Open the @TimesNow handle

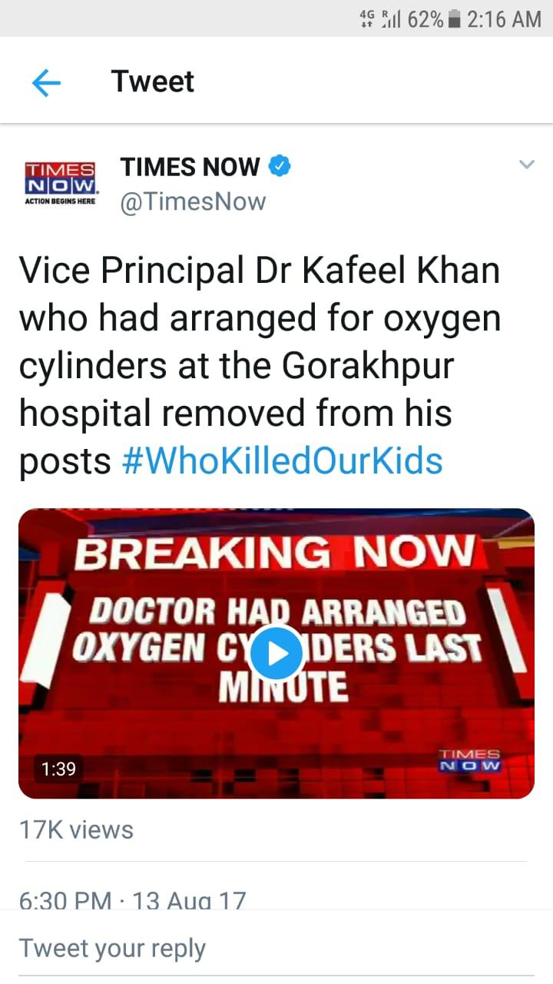pos(193,201)
